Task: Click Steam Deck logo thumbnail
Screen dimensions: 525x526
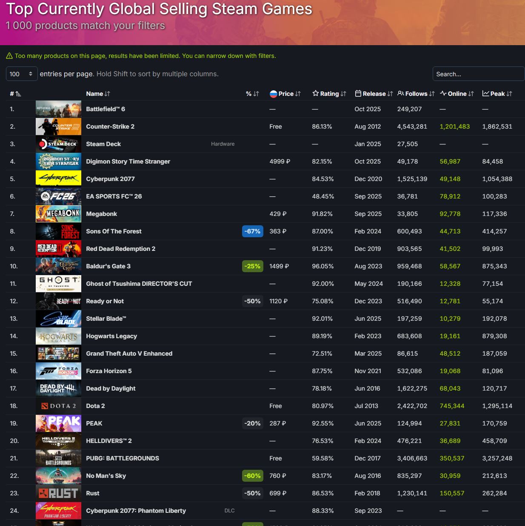Action: coord(58,144)
